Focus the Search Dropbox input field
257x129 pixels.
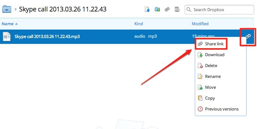[219, 10]
